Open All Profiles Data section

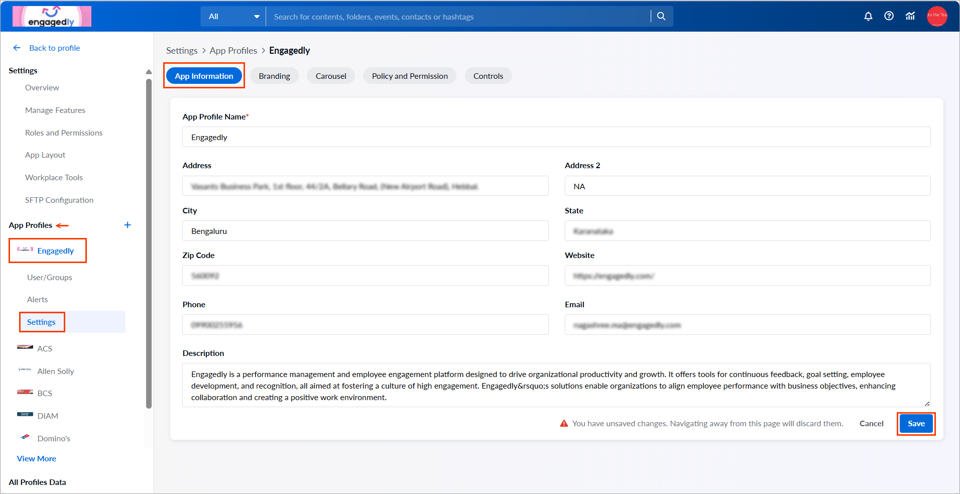(37, 482)
